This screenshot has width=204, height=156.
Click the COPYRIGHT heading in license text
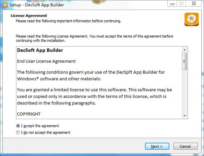point(29,114)
